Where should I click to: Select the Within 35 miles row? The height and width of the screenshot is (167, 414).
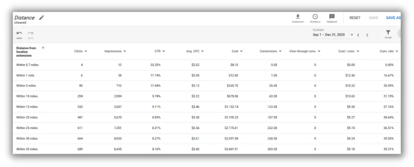(x=207, y=149)
